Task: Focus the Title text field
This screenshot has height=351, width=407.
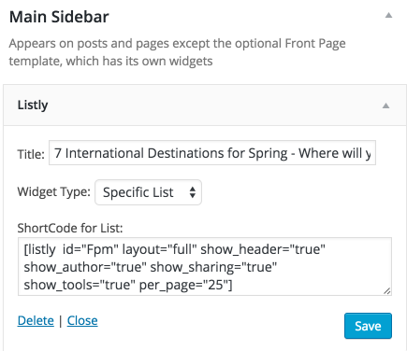Action: (x=212, y=152)
